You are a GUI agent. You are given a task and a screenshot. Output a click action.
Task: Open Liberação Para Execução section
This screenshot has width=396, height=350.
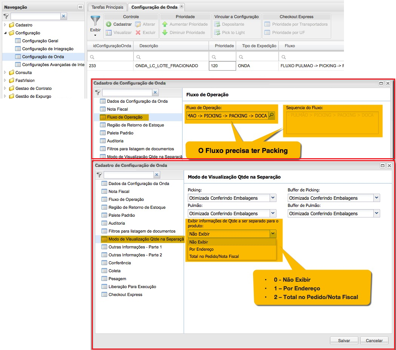pyautogui.click(x=132, y=287)
